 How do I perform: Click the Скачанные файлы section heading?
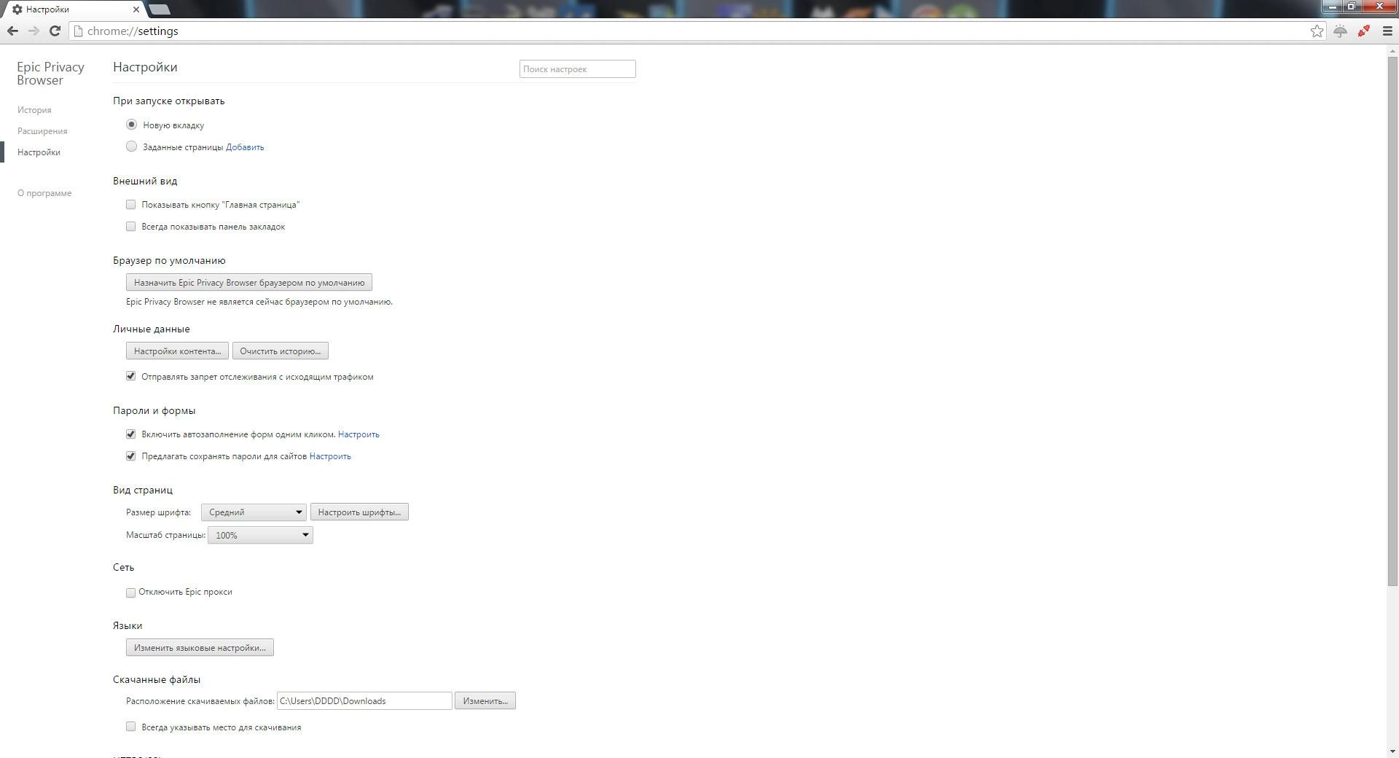tap(157, 679)
